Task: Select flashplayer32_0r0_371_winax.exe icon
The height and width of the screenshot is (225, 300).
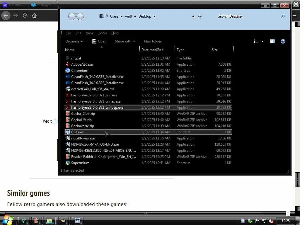Action: pyautogui.click(x=67, y=101)
